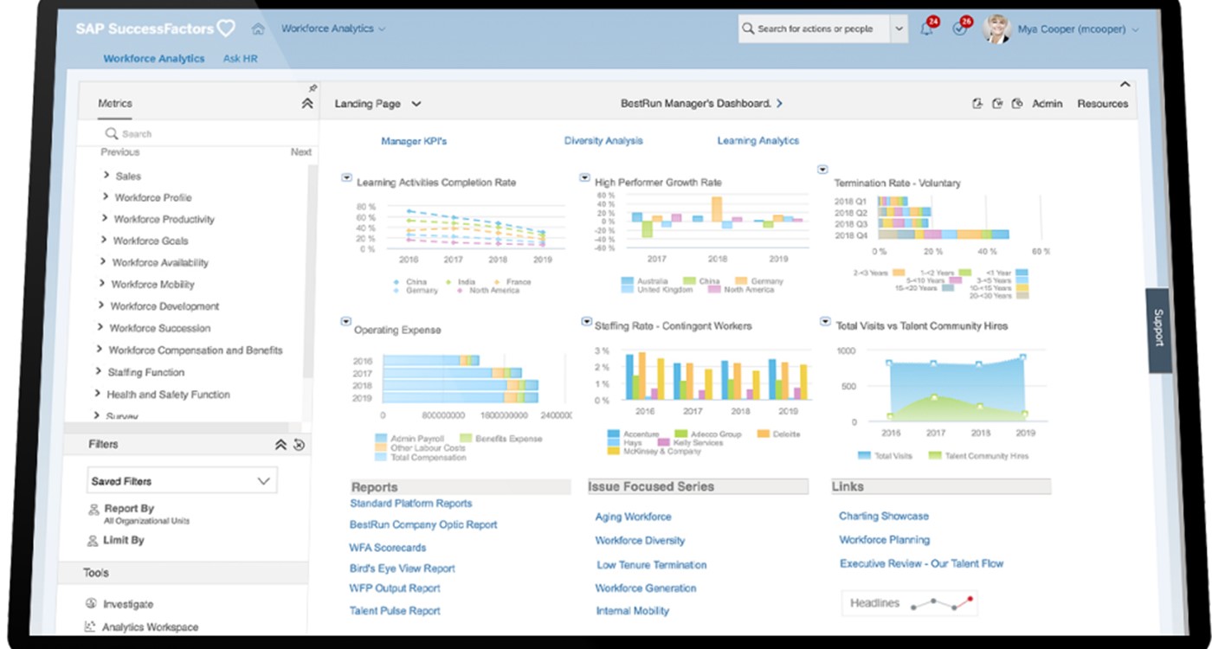The width and height of the screenshot is (1212, 649).
Task: Open the to-do checkmark icon
Action: tap(958, 29)
